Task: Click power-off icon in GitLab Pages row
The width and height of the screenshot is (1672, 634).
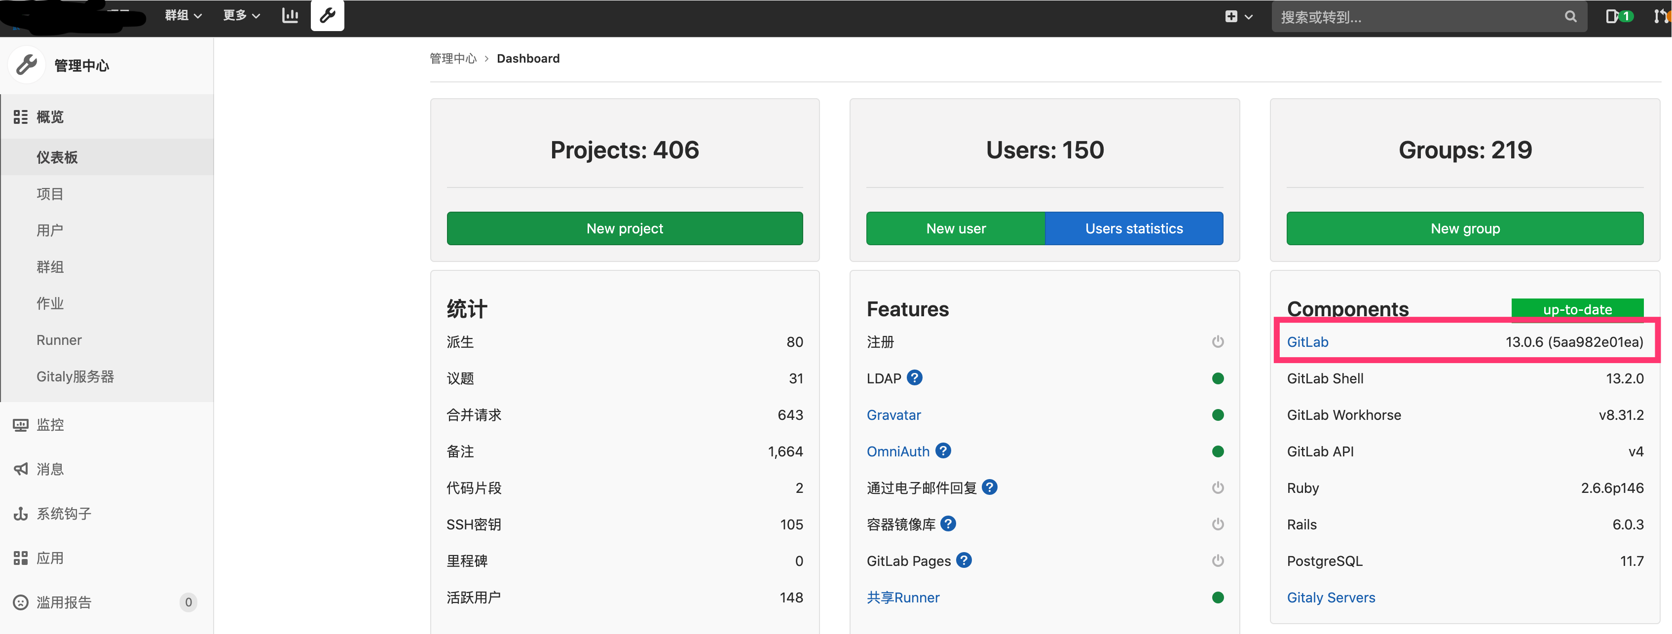Action: tap(1218, 560)
